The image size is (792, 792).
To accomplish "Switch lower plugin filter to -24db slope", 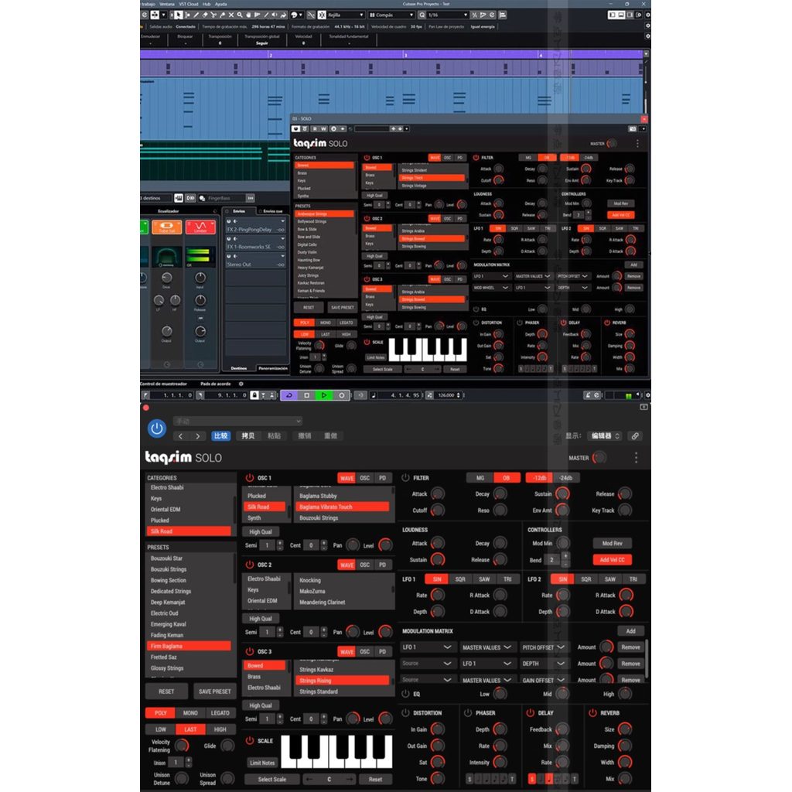I will 565,477.
